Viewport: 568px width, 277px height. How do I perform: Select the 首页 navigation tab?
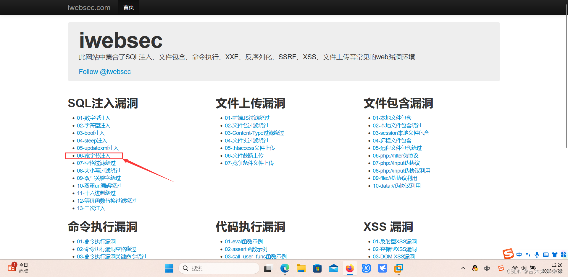pos(128,7)
